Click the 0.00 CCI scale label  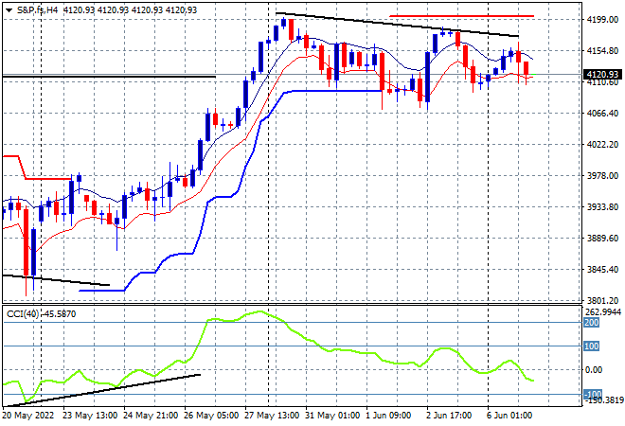click(594, 370)
